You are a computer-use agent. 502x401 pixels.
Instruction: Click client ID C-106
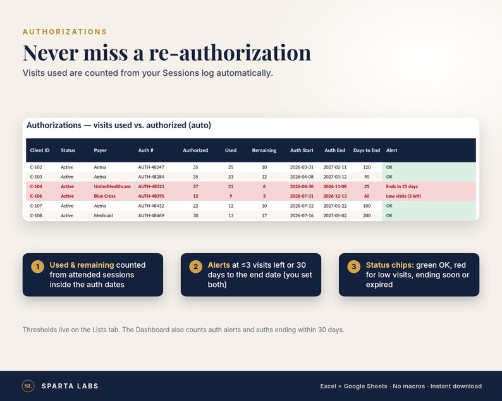coord(36,196)
